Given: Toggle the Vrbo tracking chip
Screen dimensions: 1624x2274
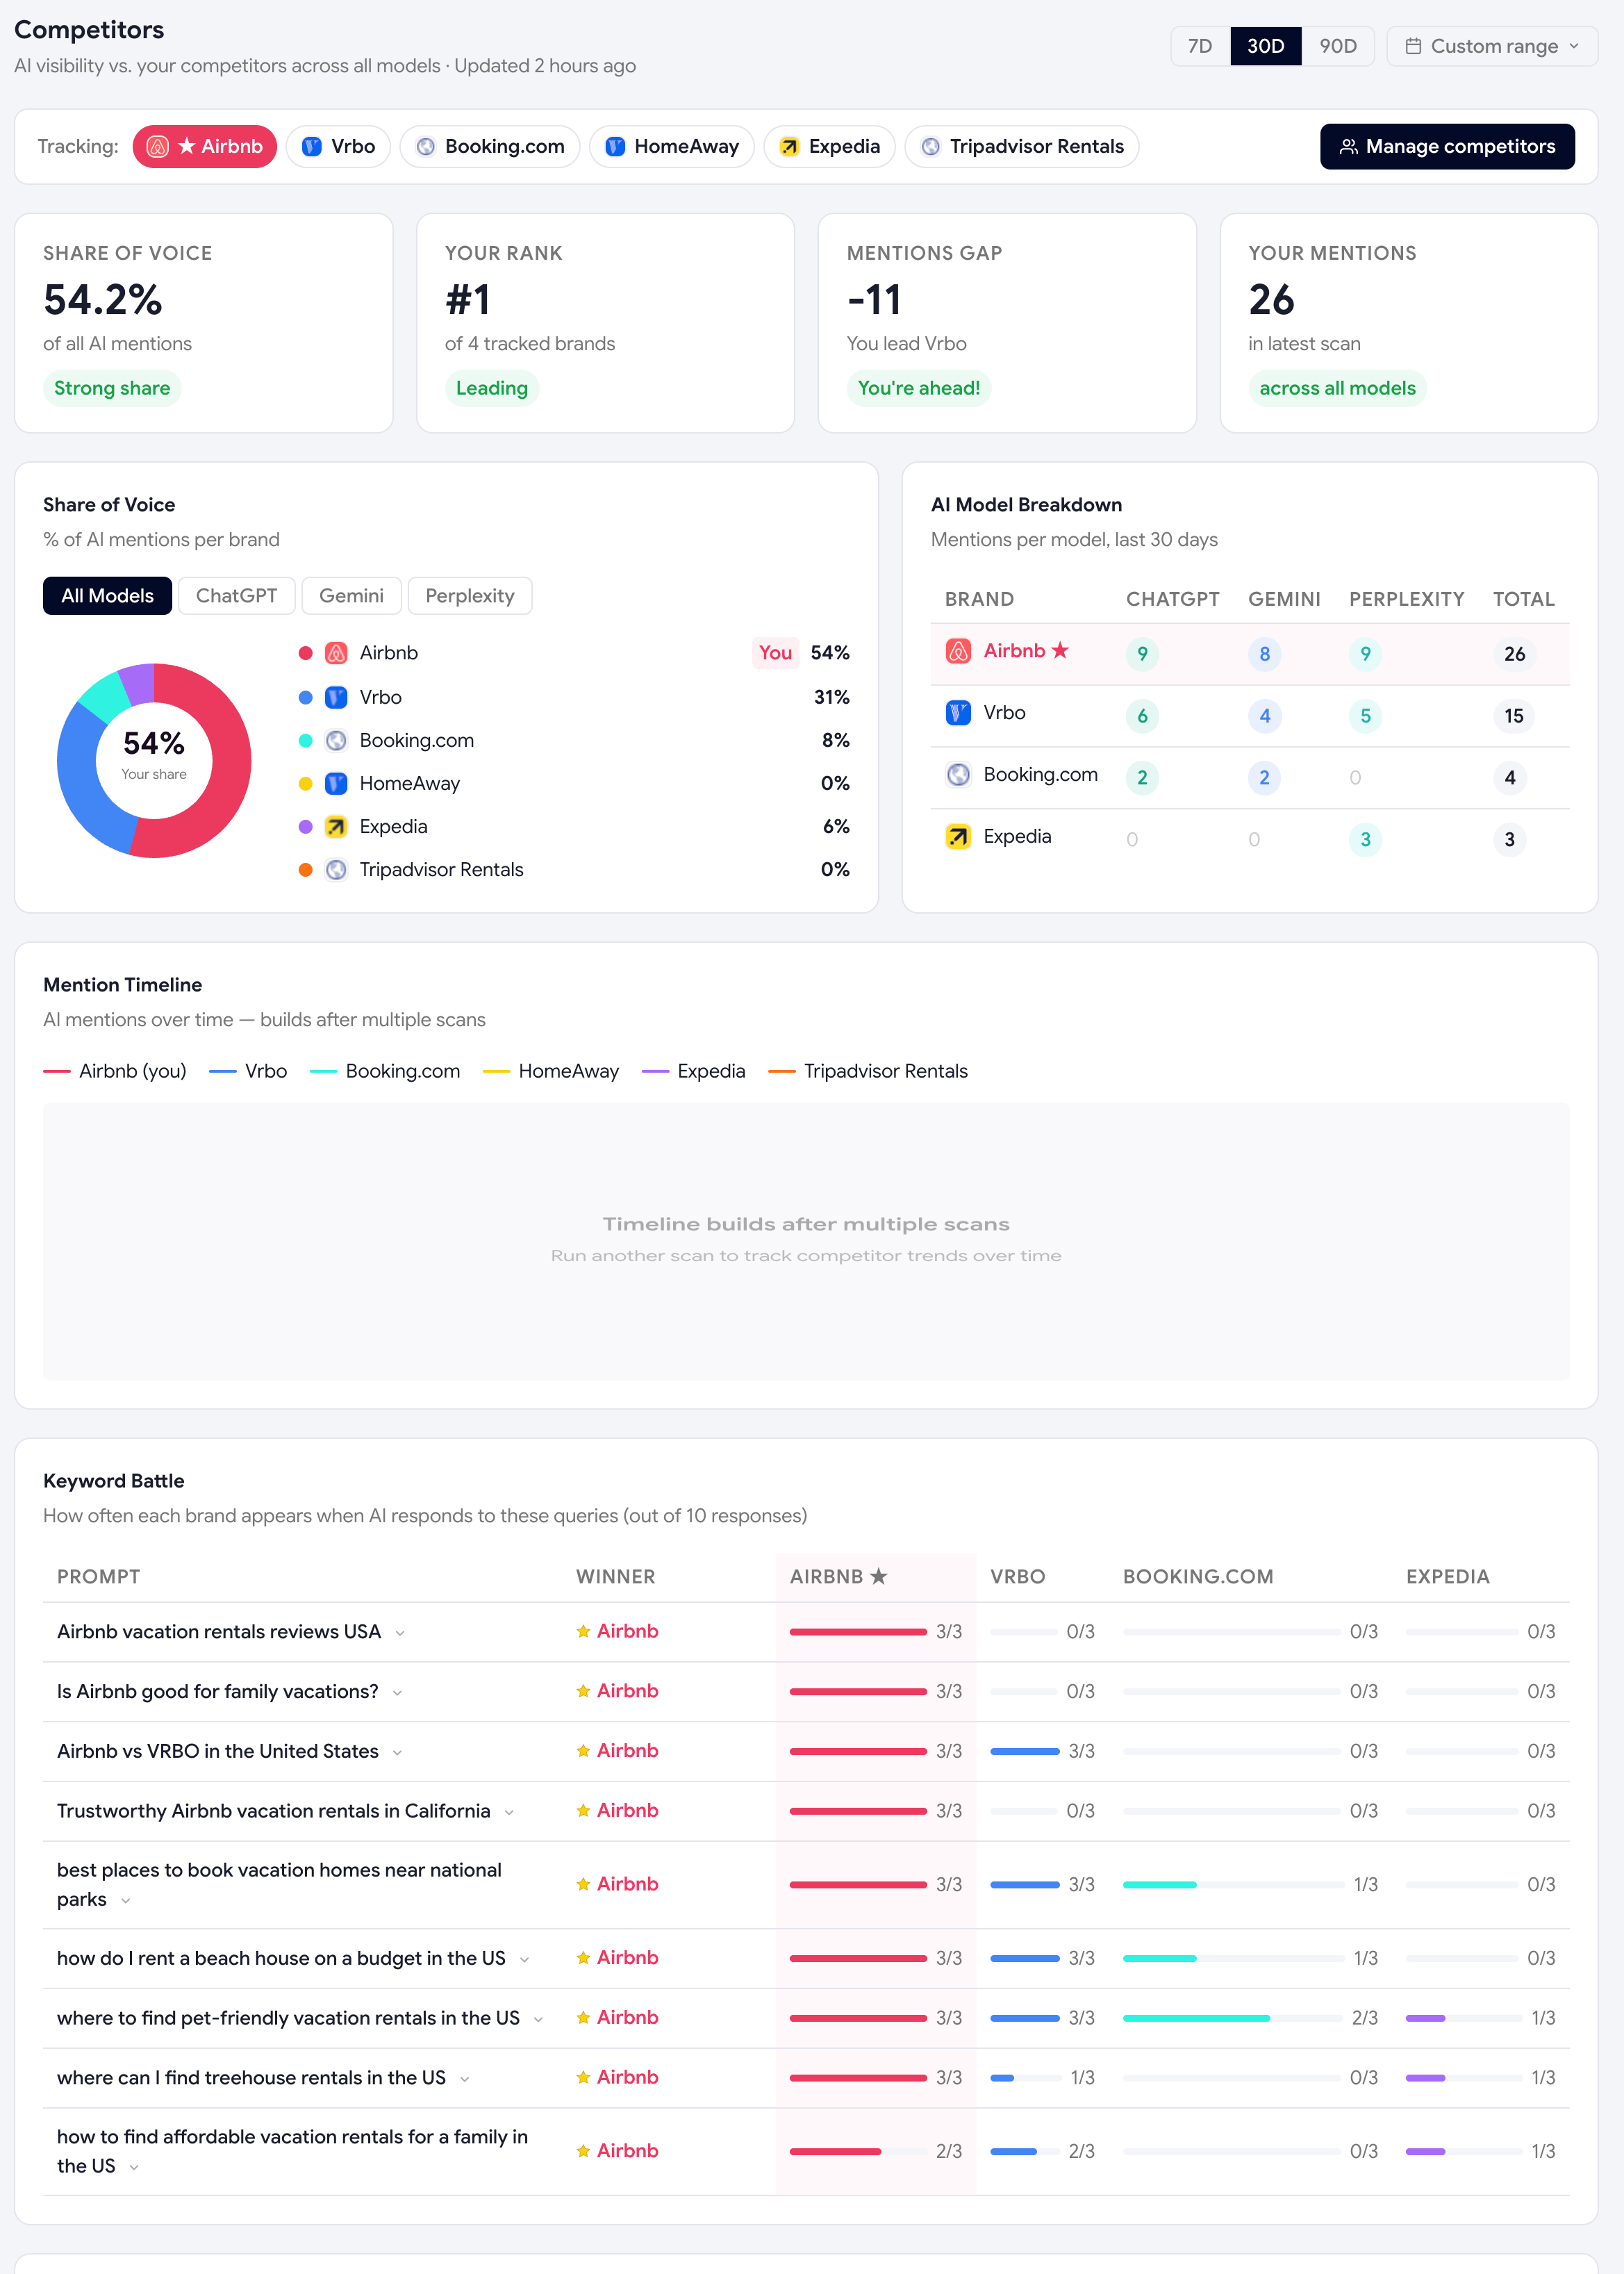Looking at the screenshot, I should coord(338,147).
